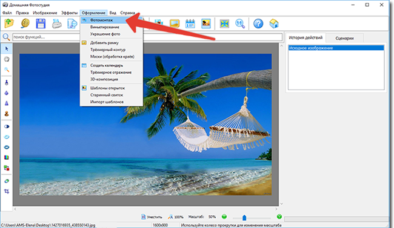Select the light blue oval tool in sidebar
The image size is (394, 228).
[x=7, y=137]
